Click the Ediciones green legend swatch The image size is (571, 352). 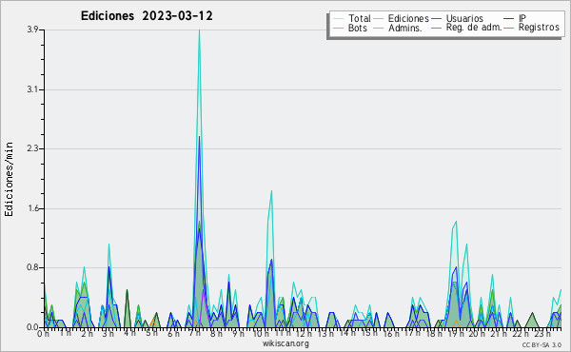(379, 19)
